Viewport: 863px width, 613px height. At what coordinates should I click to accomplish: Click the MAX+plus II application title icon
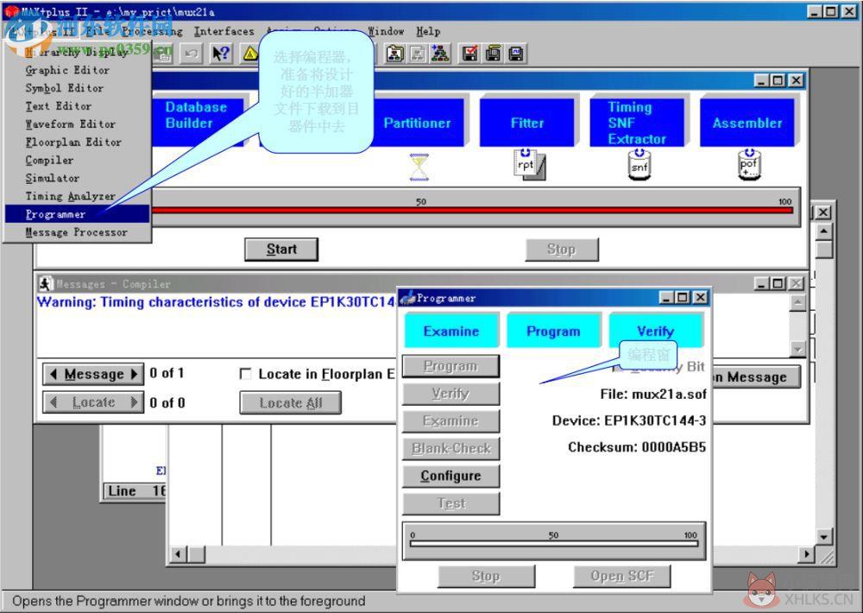(x=11, y=11)
